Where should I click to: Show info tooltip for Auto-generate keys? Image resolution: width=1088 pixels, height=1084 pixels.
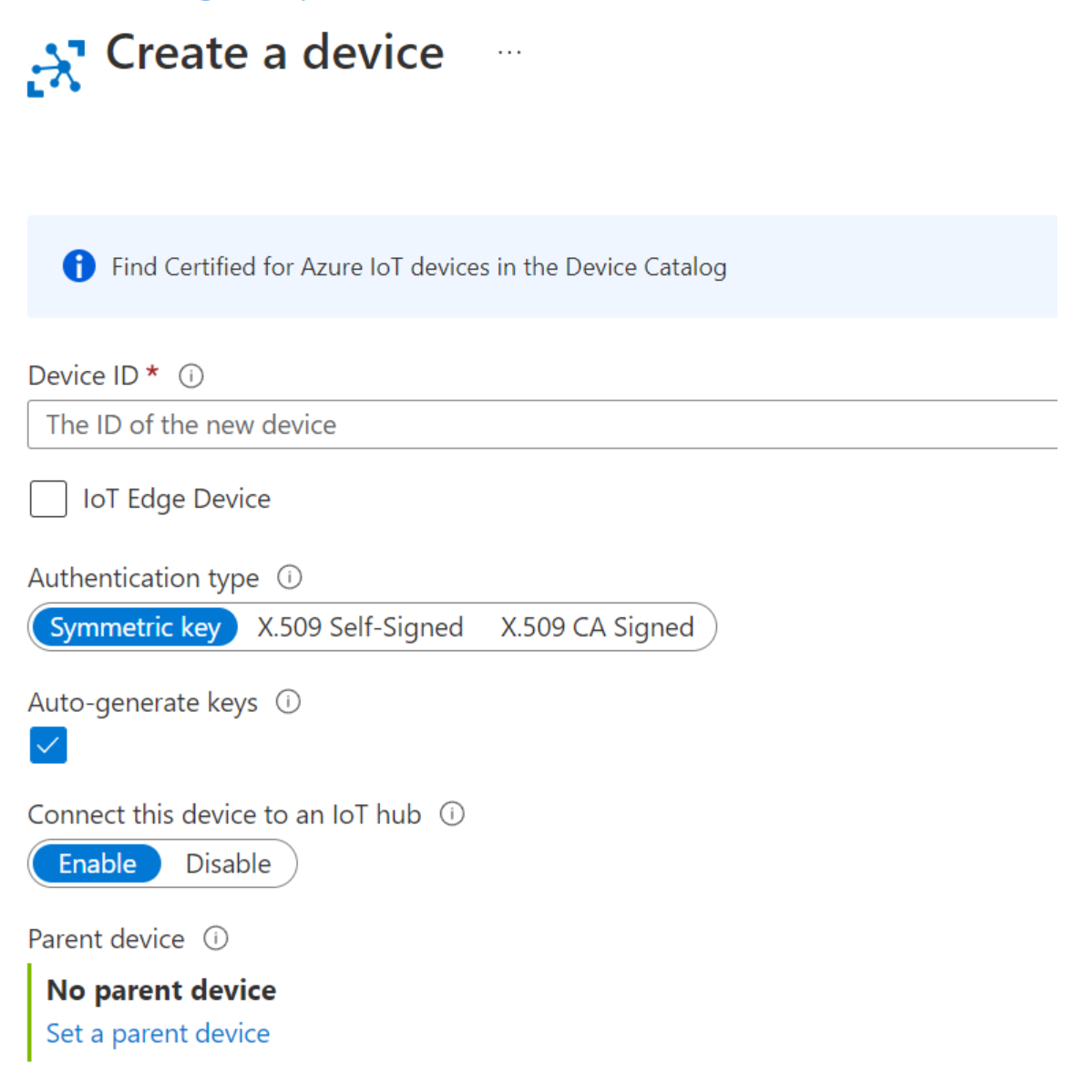click(x=288, y=701)
